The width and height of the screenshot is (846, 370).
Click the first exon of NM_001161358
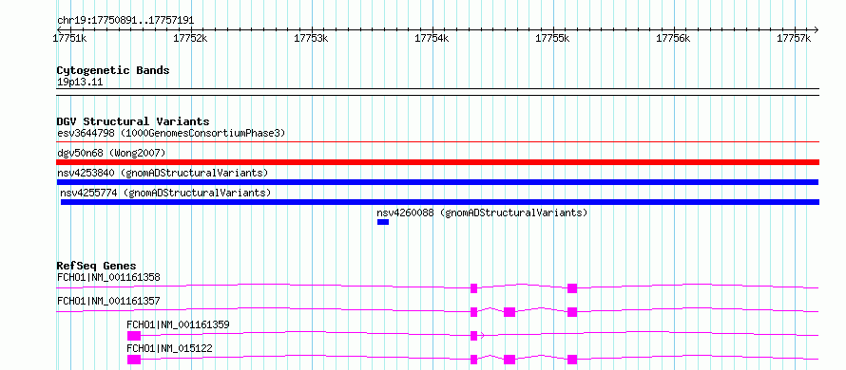[x=473, y=288]
